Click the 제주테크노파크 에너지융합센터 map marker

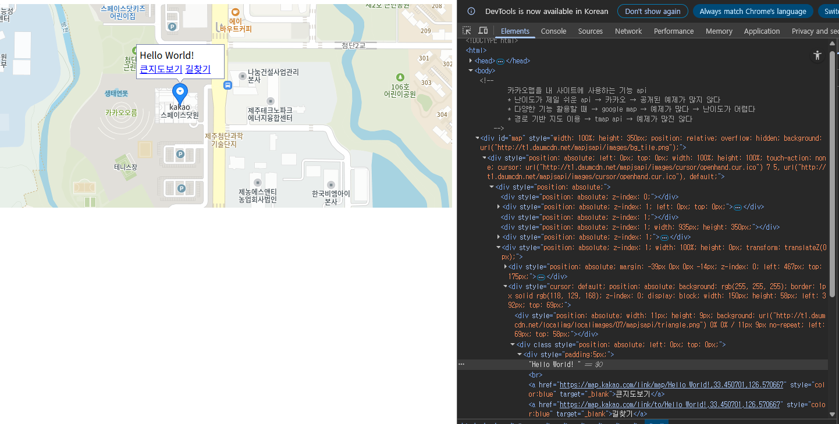tap(270, 101)
